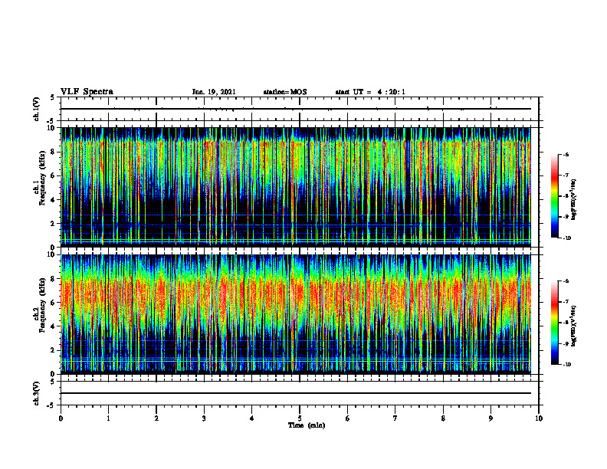Viewport: 607px width, 469px height.
Task: Click time axis tick label "10"
Action: click(x=539, y=418)
